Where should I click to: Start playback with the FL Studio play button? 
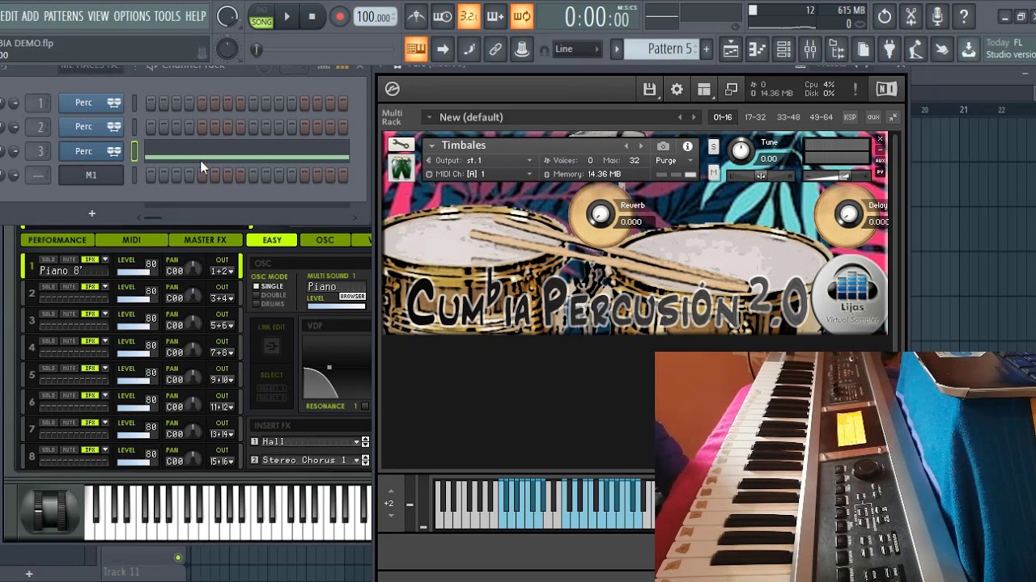coord(287,16)
